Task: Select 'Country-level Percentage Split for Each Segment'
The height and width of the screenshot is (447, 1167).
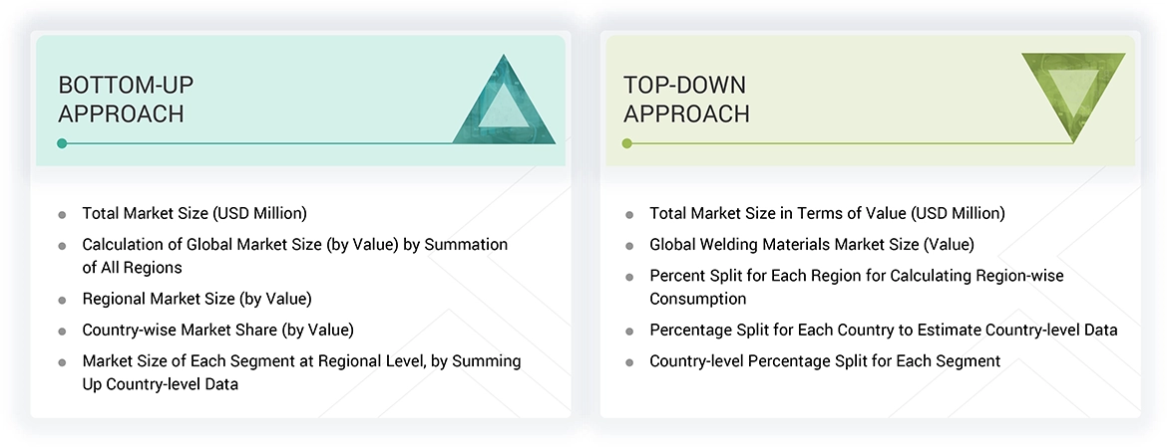Action: pos(824,360)
